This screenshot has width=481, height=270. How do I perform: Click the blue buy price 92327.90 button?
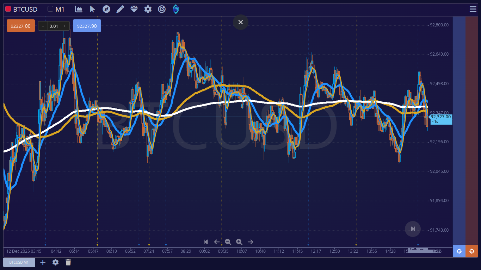pos(87,26)
